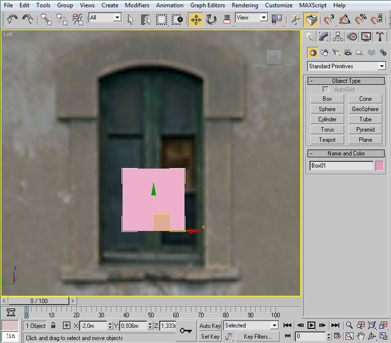Open the Standard Primitives dropdown
This screenshot has height=343, width=391.
click(346, 66)
